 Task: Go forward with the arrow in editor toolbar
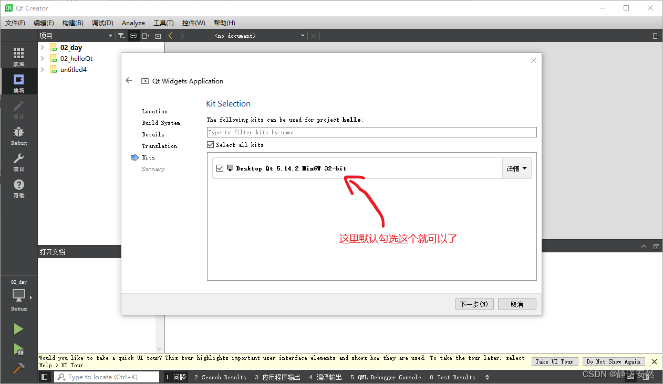(x=182, y=36)
